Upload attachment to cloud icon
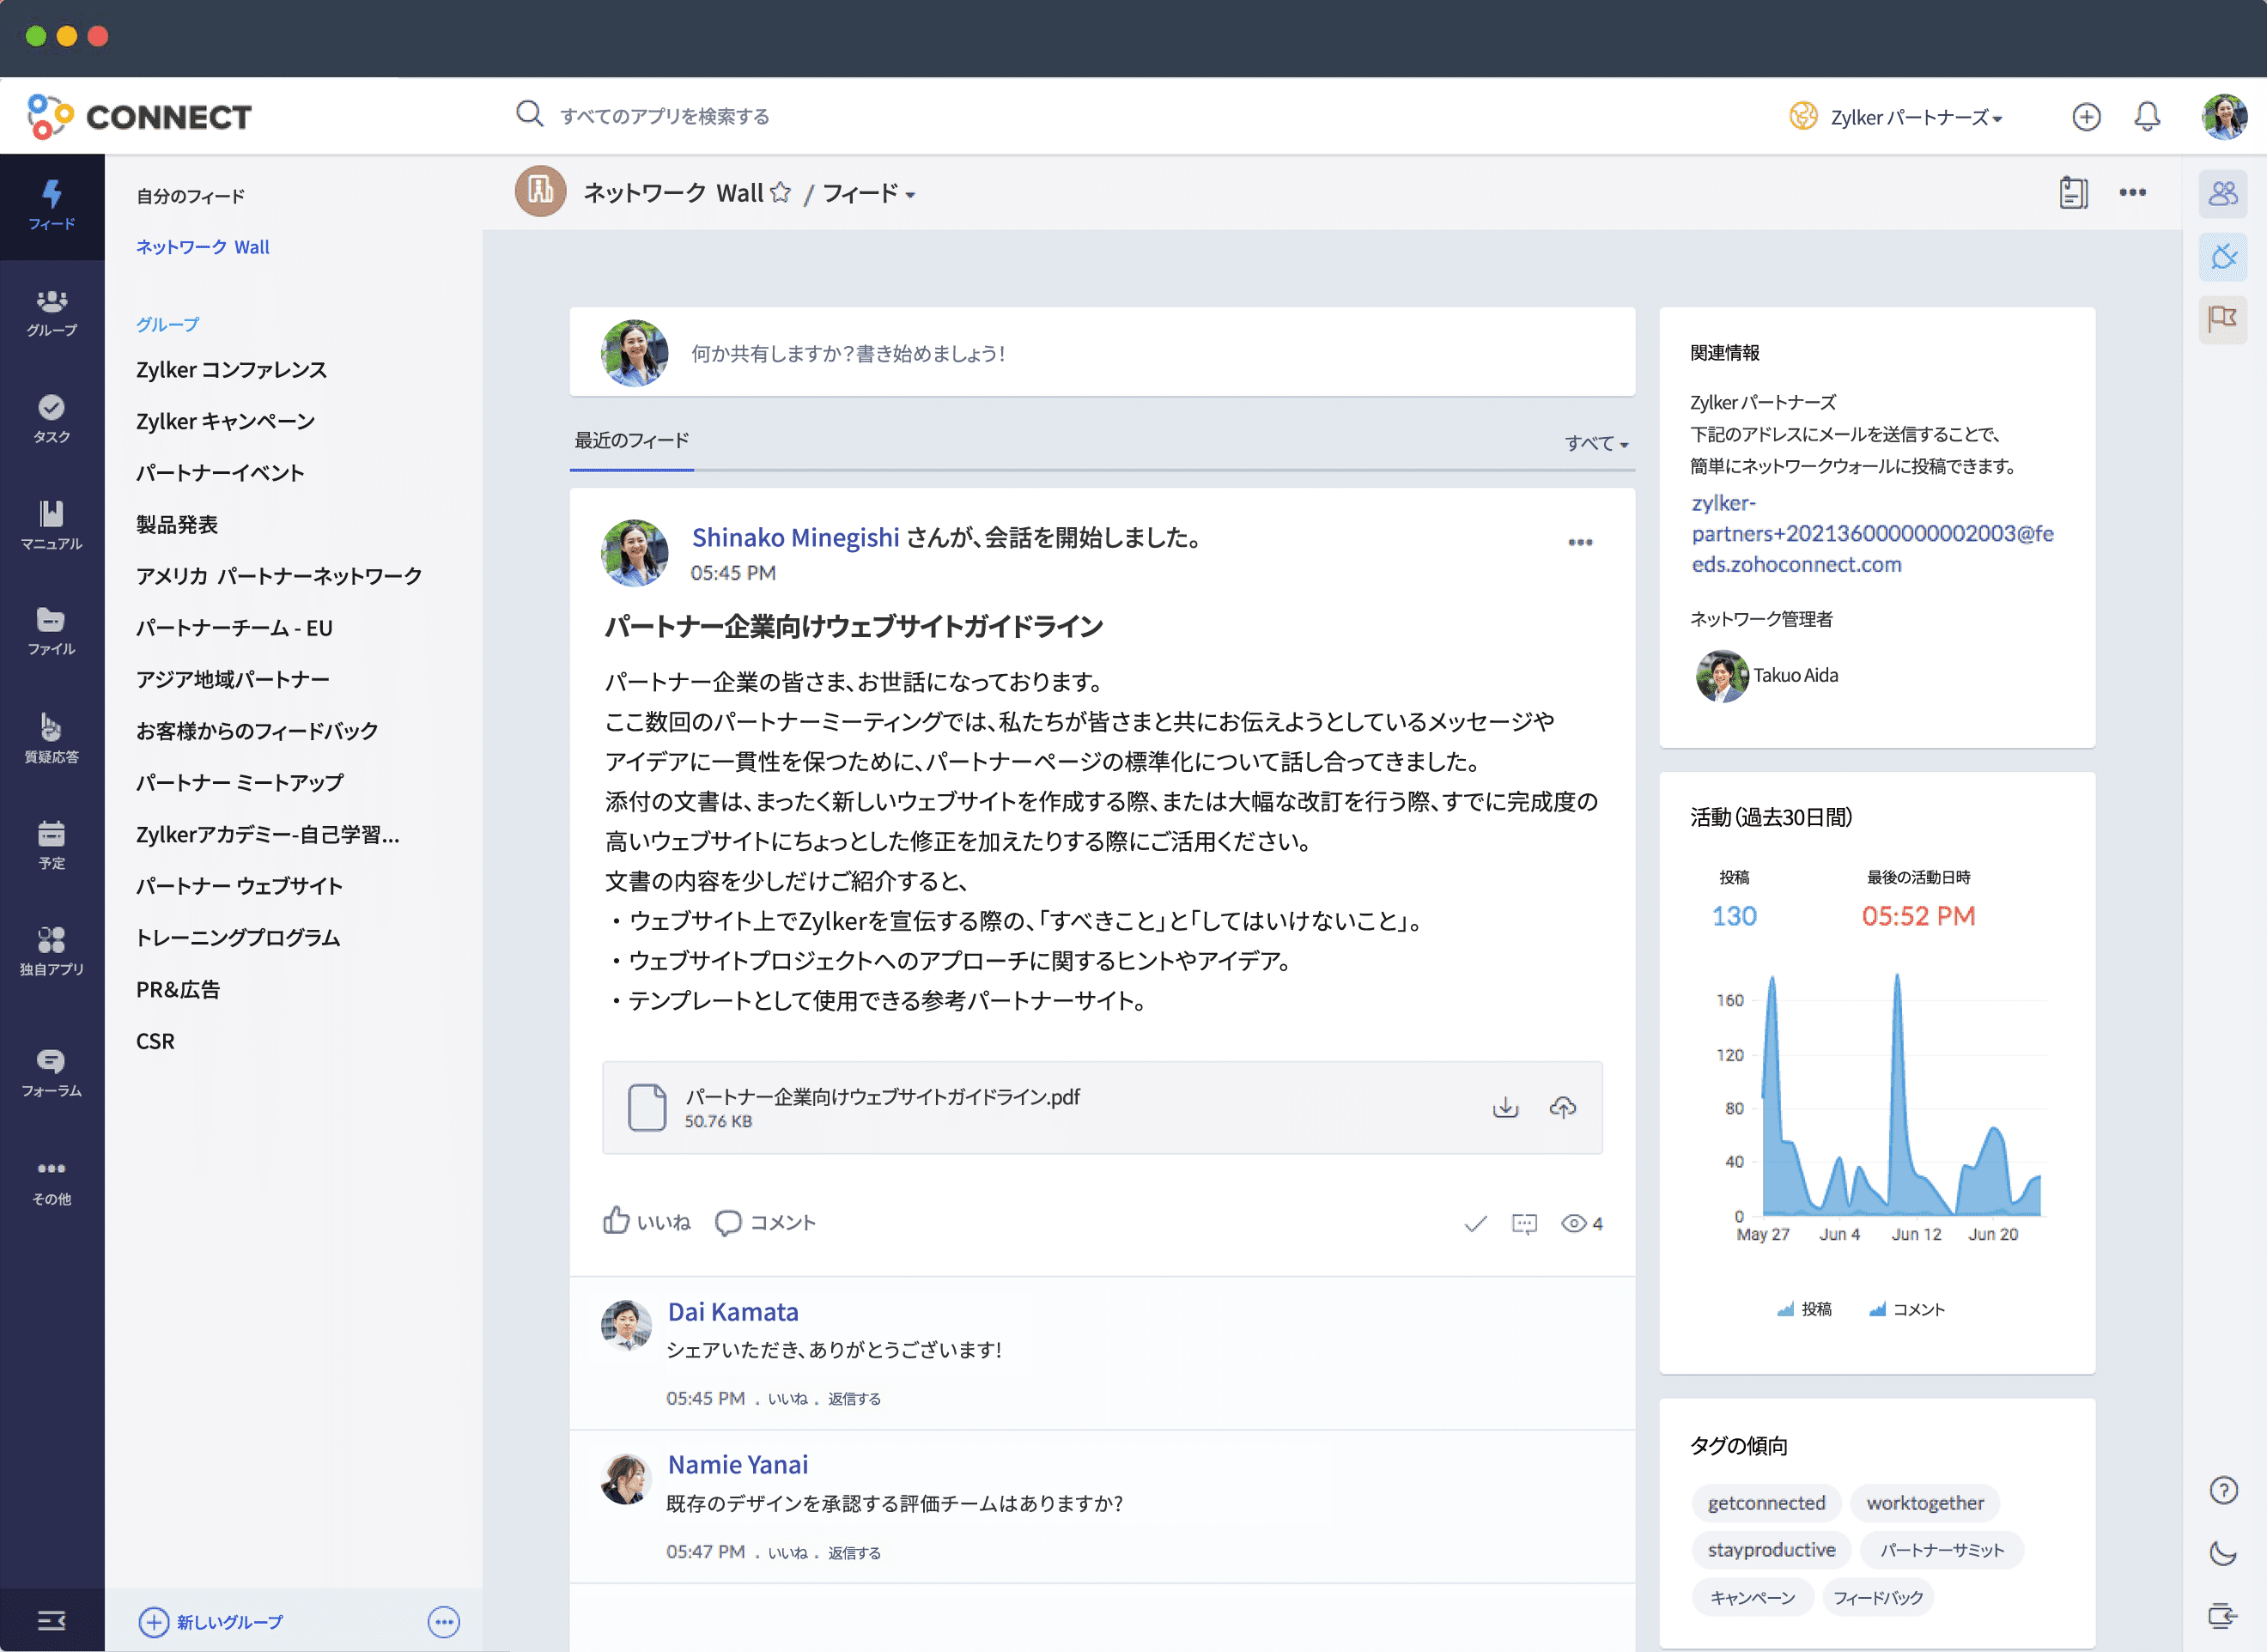The height and width of the screenshot is (1652, 2267). click(1562, 1107)
